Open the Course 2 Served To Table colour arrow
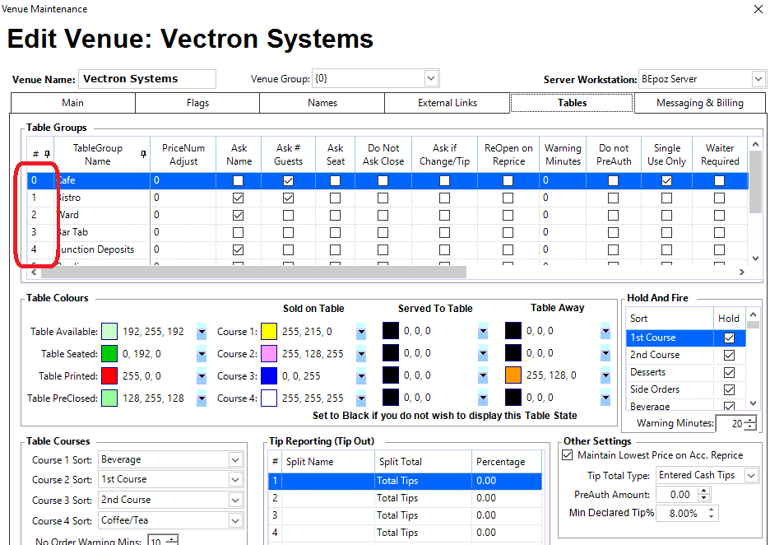 tap(483, 353)
